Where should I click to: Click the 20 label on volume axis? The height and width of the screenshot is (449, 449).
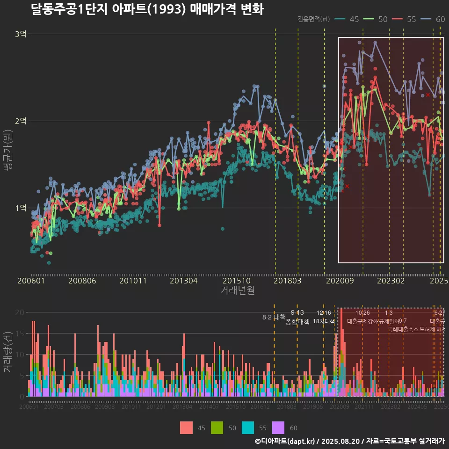tap(20, 312)
